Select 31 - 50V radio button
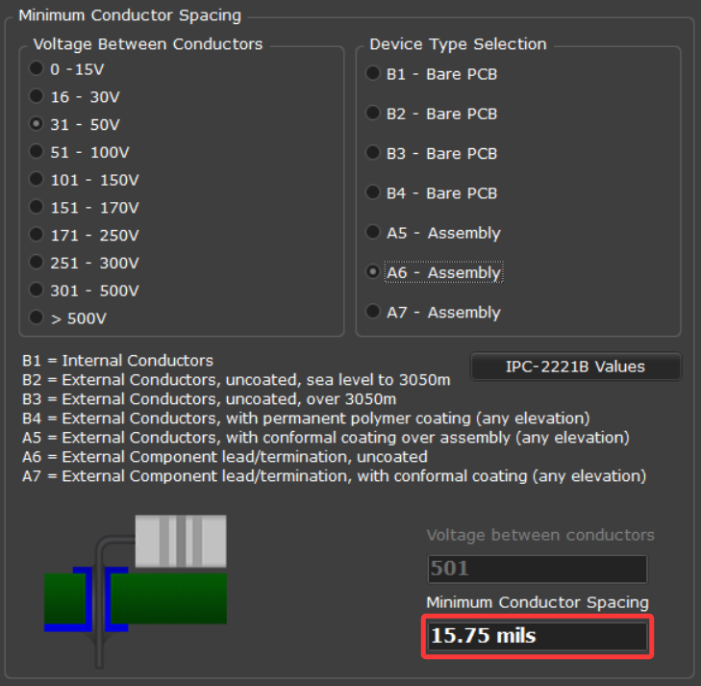 [37, 124]
